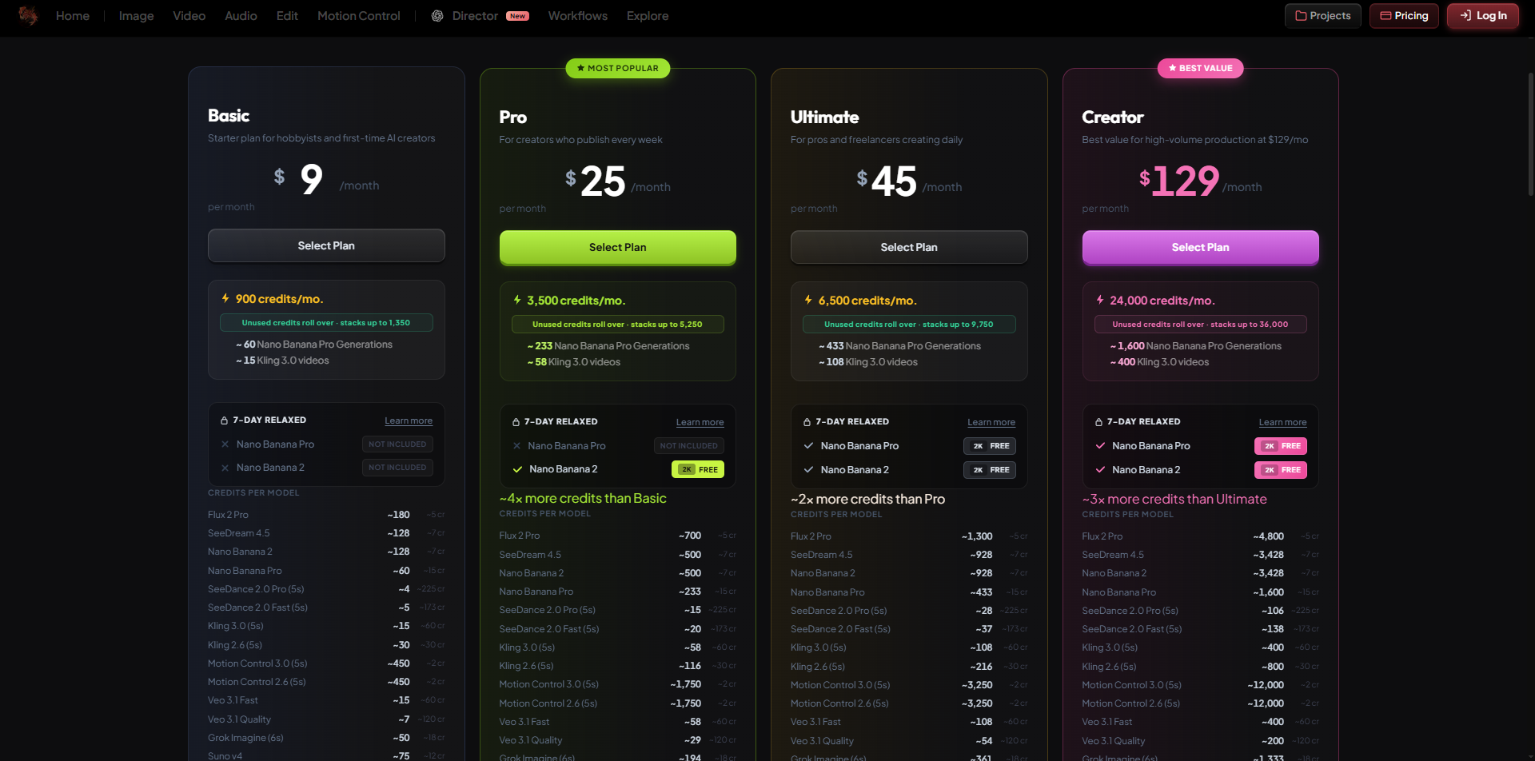Open the Workflows page
Viewport: 1535px width, 761px height.
coord(578,16)
